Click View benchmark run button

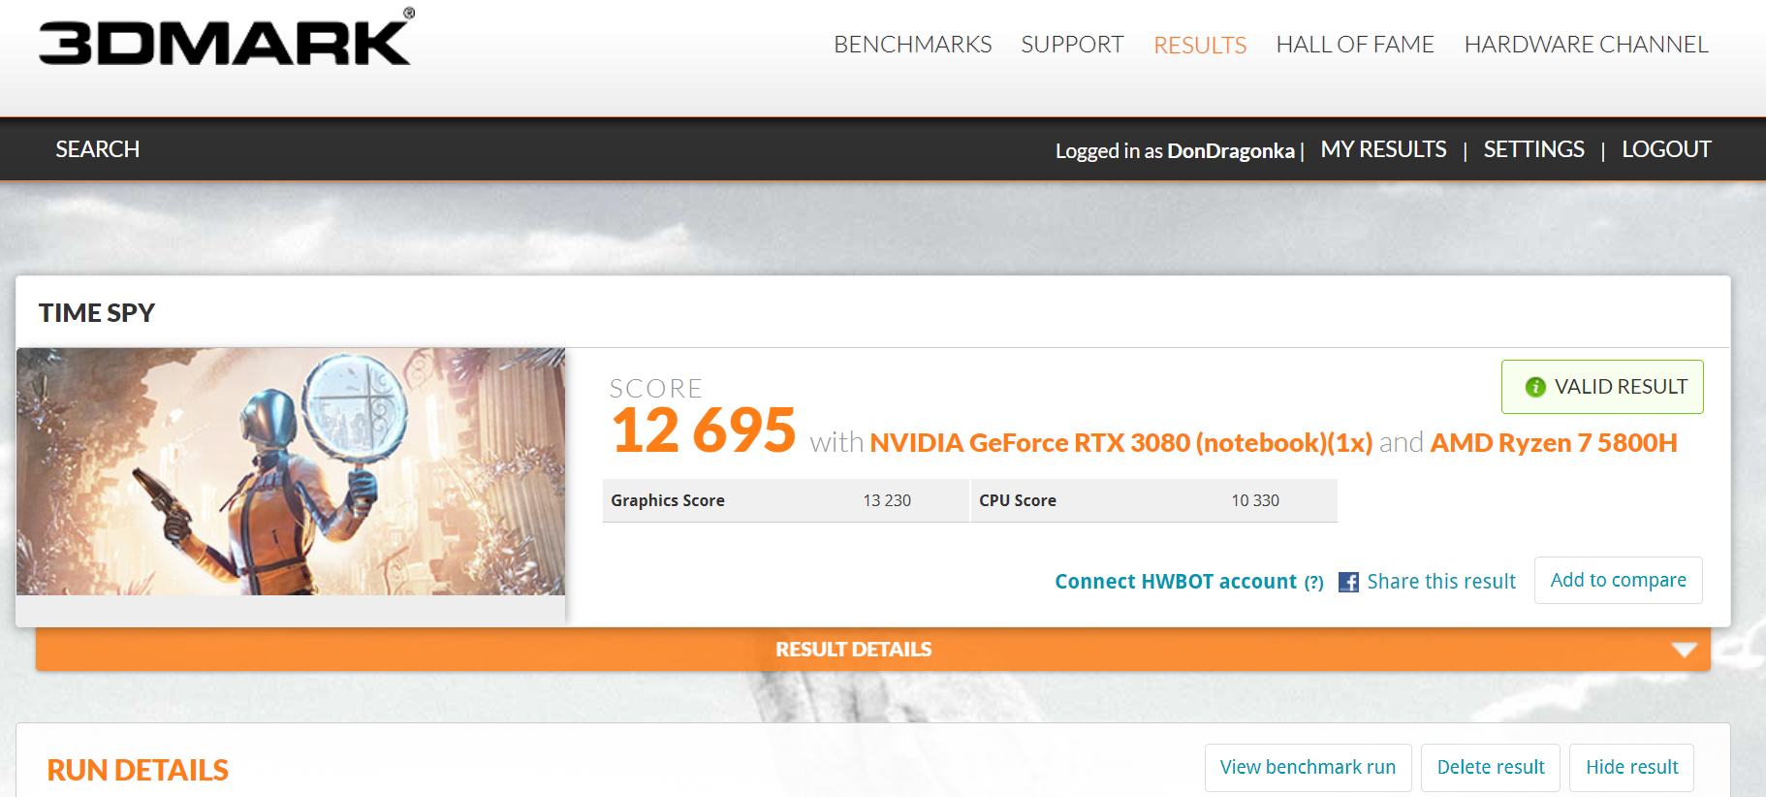pyautogui.click(x=1308, y=767)
